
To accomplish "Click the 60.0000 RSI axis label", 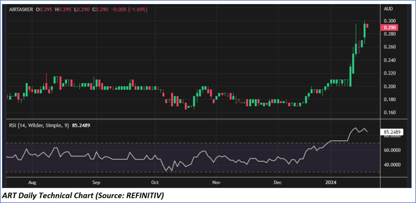I will point(392,150).
